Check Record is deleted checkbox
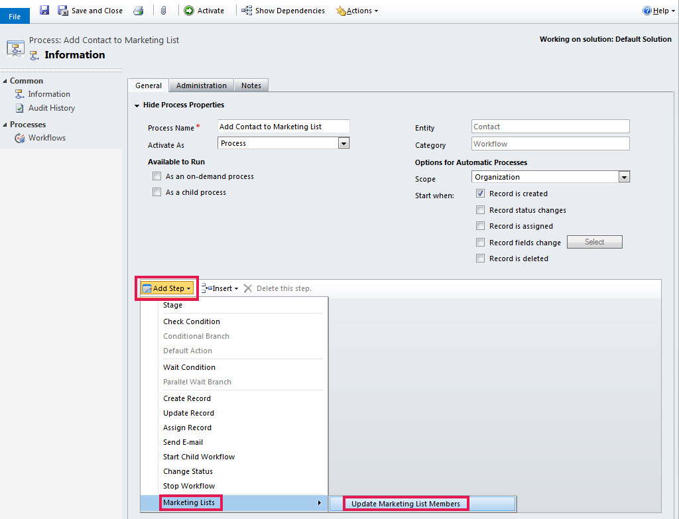The image size is (679, 519). tap(480, 258)
